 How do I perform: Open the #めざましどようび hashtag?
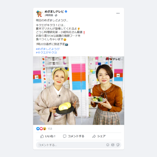[48, 49]
